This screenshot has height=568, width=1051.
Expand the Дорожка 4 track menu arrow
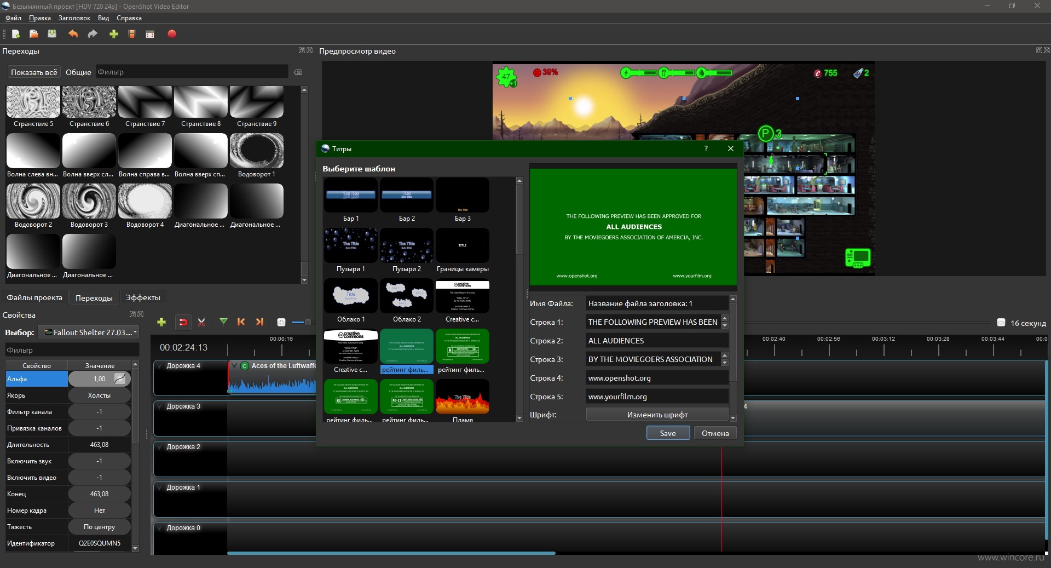coord(160,366)
